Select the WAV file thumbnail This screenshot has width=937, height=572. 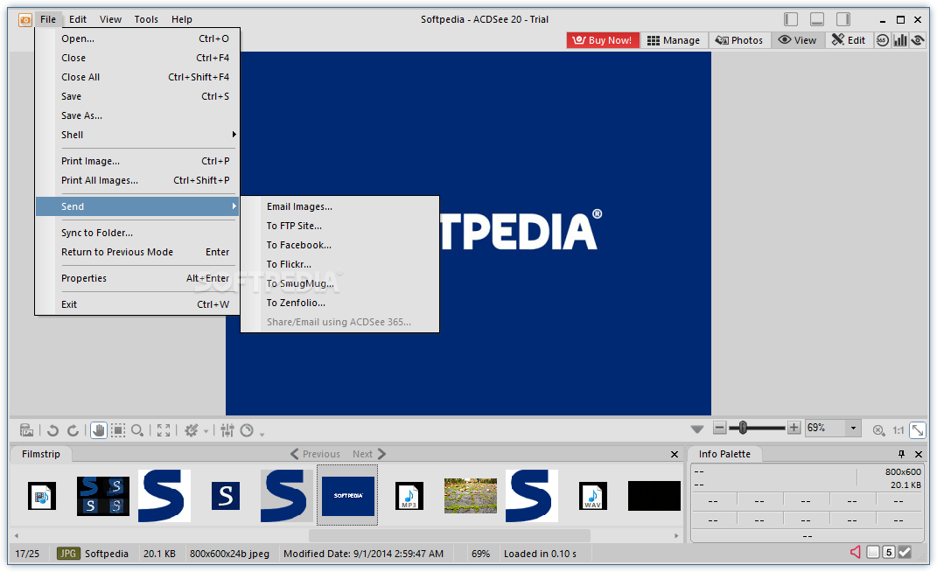(x=593, y=496)
